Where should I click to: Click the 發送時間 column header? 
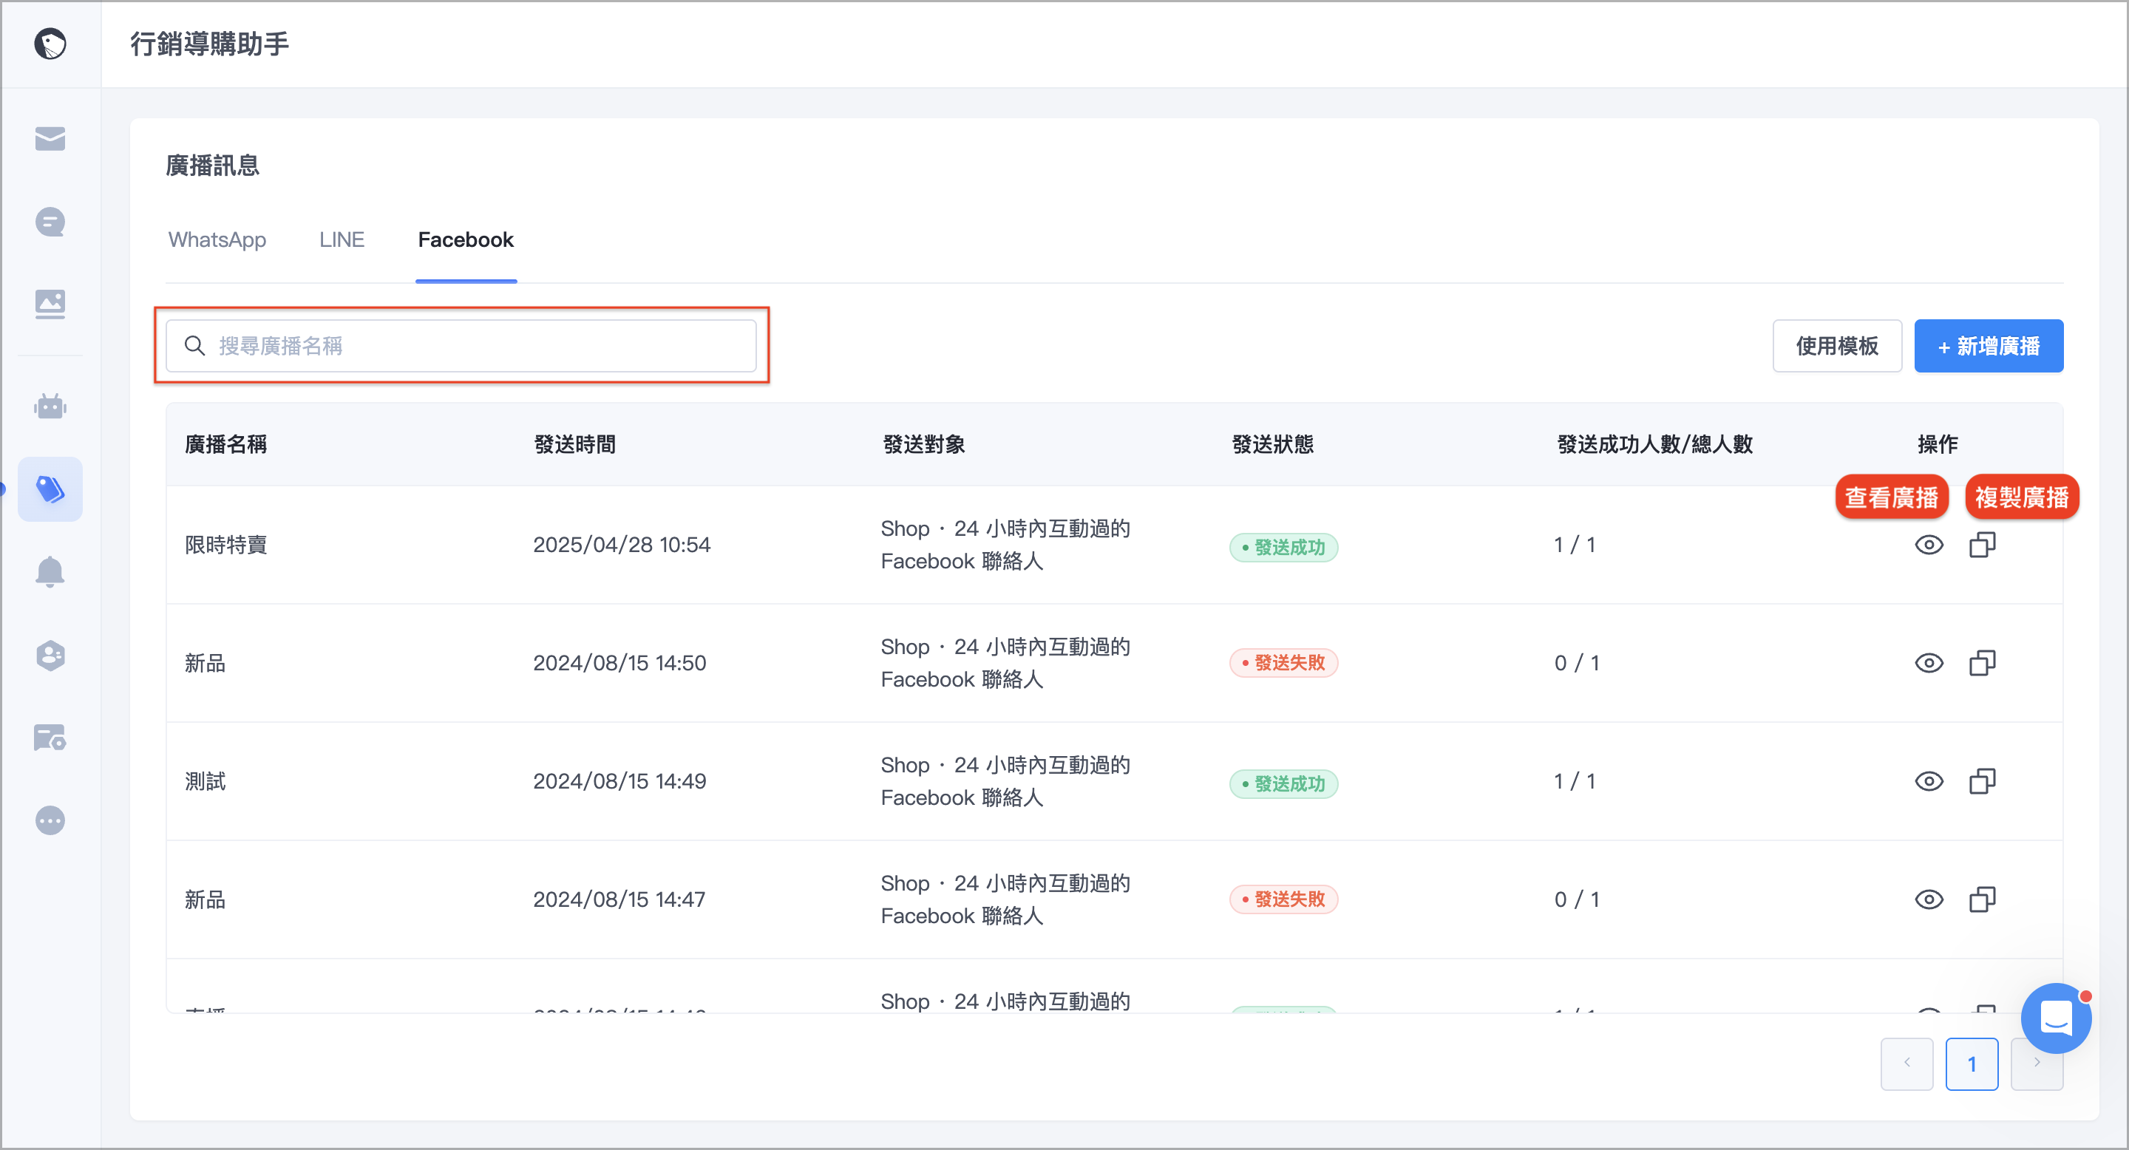[574, 444]
